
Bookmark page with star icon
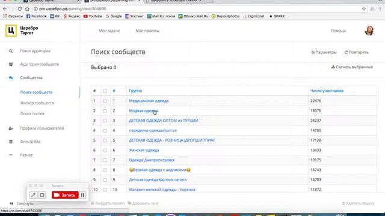click(363, 9)
